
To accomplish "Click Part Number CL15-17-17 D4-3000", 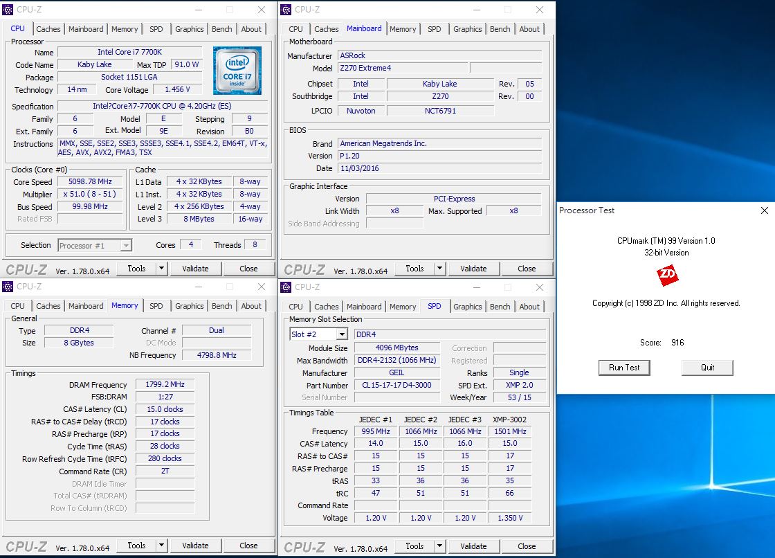I will [397, 385].
